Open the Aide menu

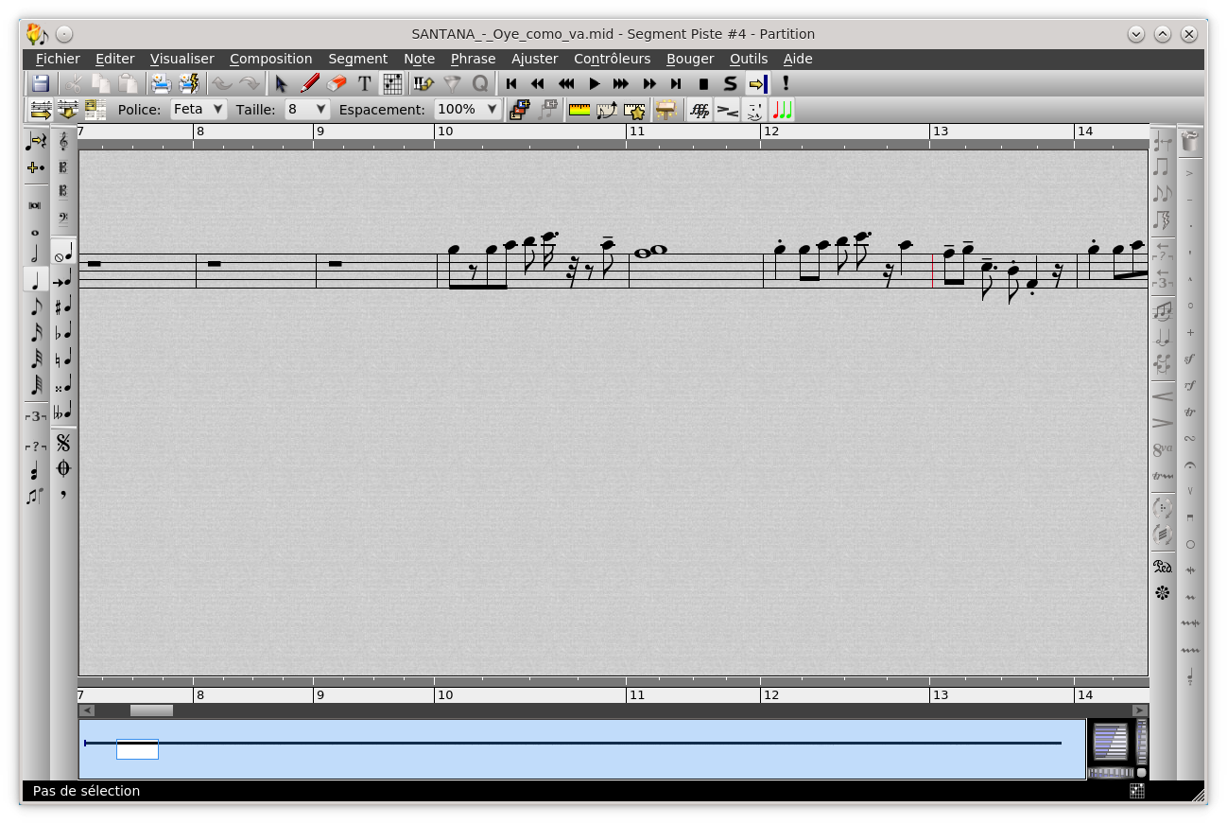pyautogui.click(x=798, y=59)
